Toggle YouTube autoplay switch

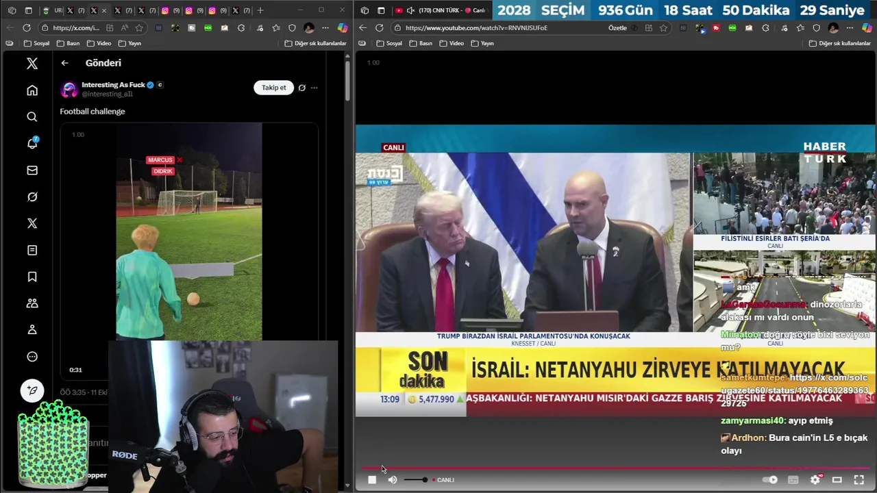(771, 480)
